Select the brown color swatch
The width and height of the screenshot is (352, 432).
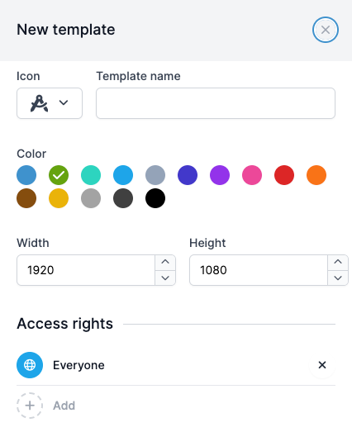pos(26,198)
